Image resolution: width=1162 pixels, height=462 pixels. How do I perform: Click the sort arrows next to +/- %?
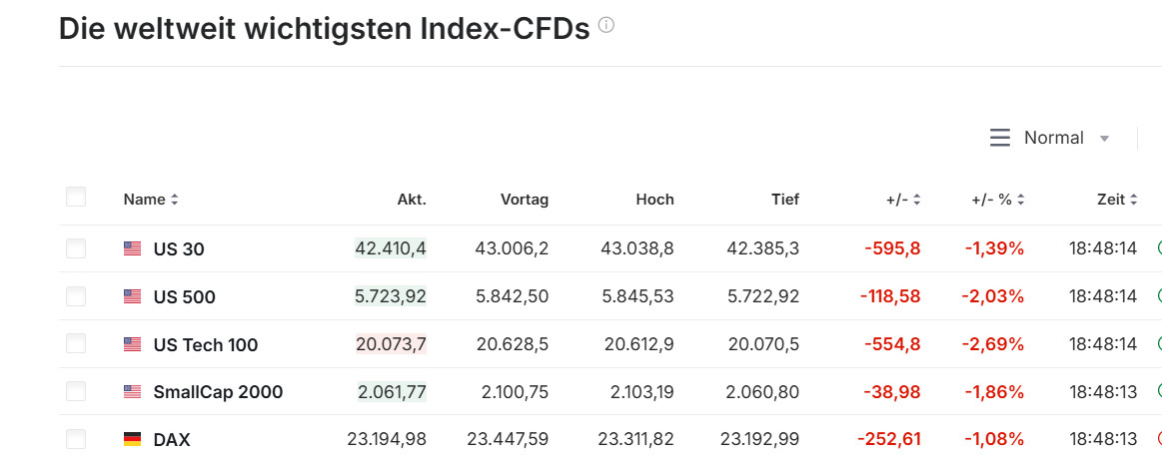(1021, 200)
